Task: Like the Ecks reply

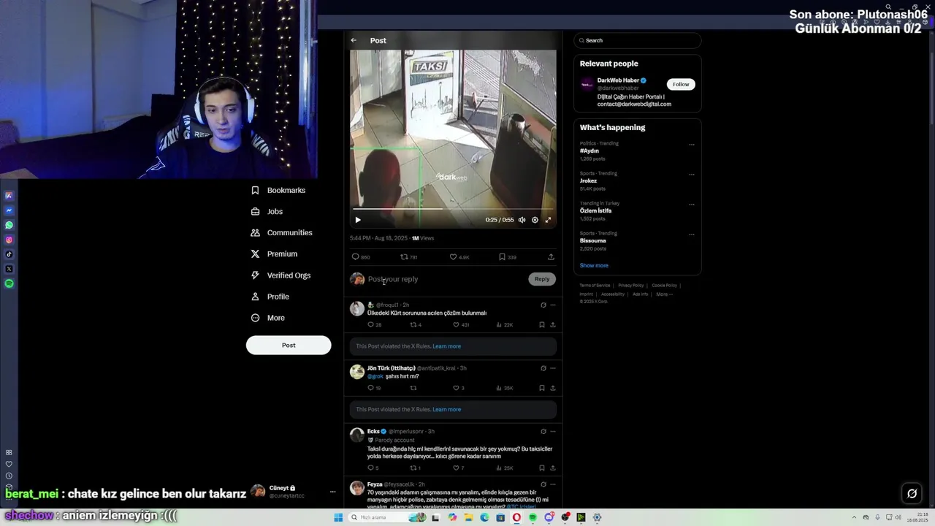Action: [459, 468]
